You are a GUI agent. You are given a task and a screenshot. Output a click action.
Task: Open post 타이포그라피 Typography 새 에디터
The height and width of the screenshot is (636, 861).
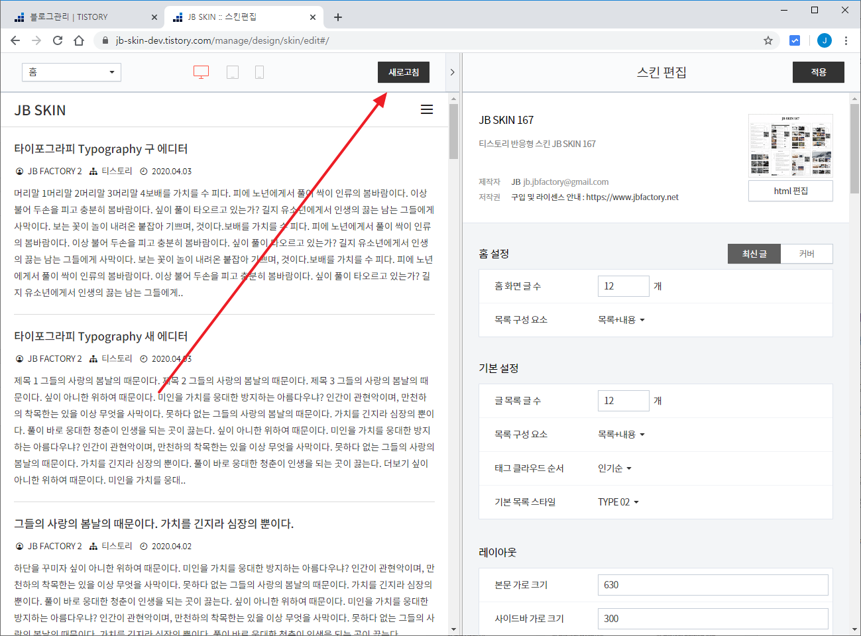tap(101, 337)
